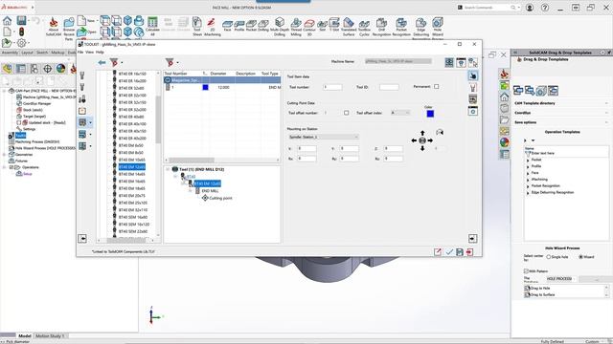Select the Wizard radio button

[581, 257]
